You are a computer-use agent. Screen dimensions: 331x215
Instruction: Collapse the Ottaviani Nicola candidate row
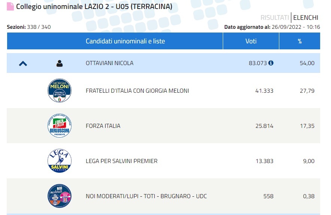[23, 64]
